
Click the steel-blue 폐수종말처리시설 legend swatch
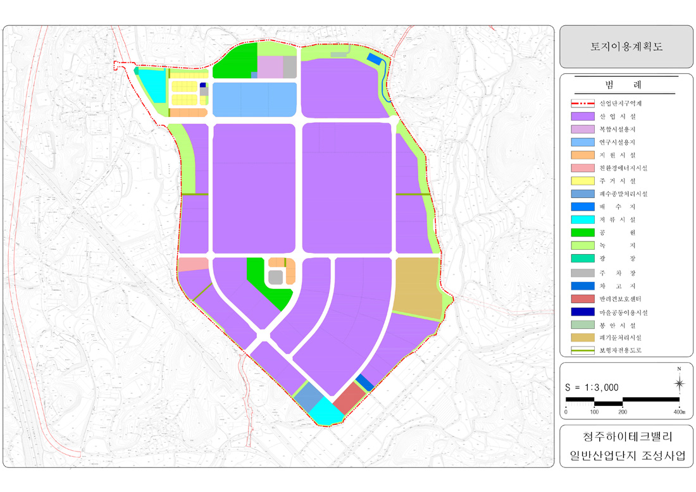tap(582, 194)
